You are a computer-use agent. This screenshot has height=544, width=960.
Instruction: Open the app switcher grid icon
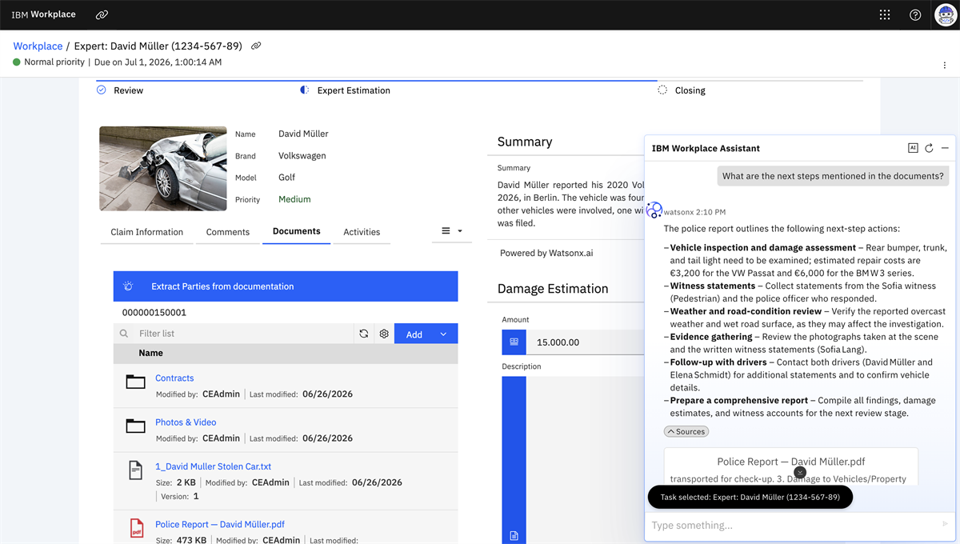pyautogui.click(x=885, y=14)
